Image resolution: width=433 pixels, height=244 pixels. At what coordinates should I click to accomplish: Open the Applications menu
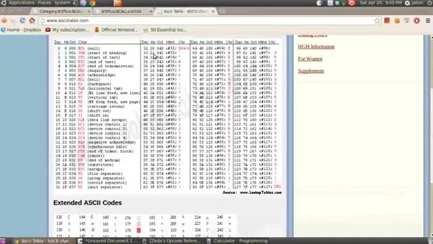click(x=22, y=3)
